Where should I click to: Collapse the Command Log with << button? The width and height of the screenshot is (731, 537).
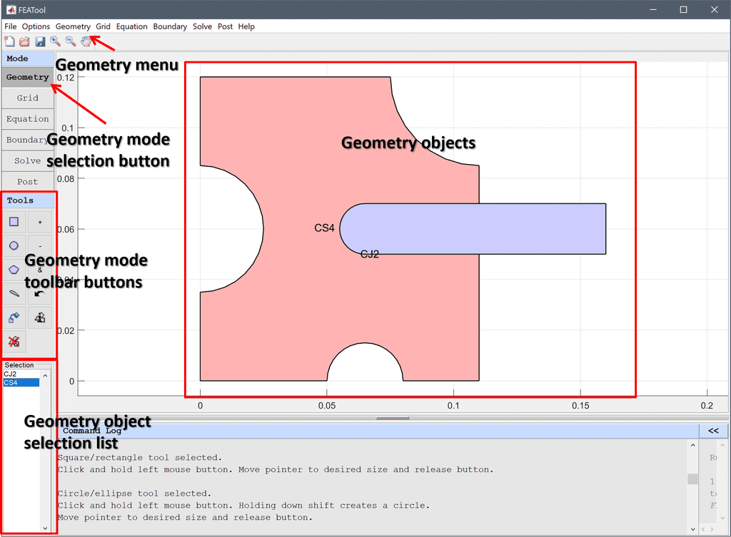click(713, 431)
